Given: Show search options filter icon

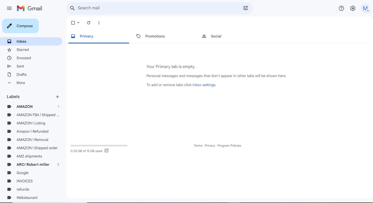Looking at the screenshot, I should click(246, 8).
